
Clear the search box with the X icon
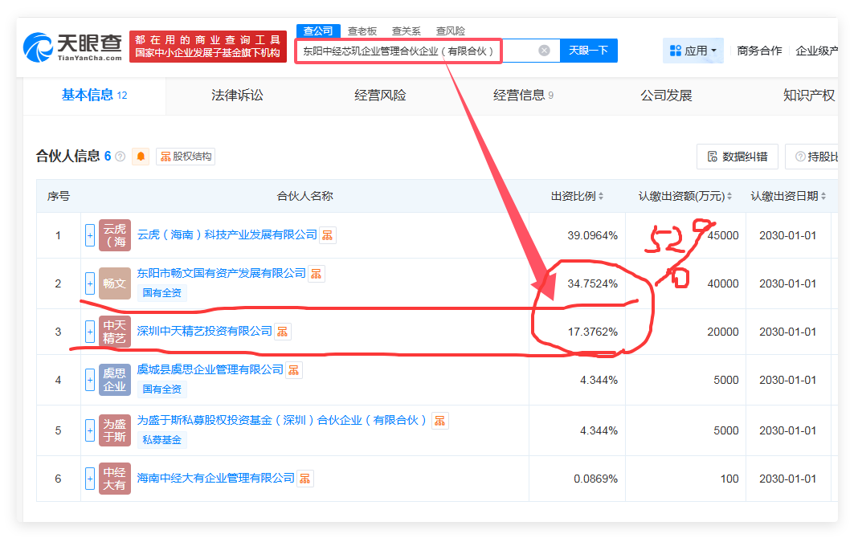[544, 51]
